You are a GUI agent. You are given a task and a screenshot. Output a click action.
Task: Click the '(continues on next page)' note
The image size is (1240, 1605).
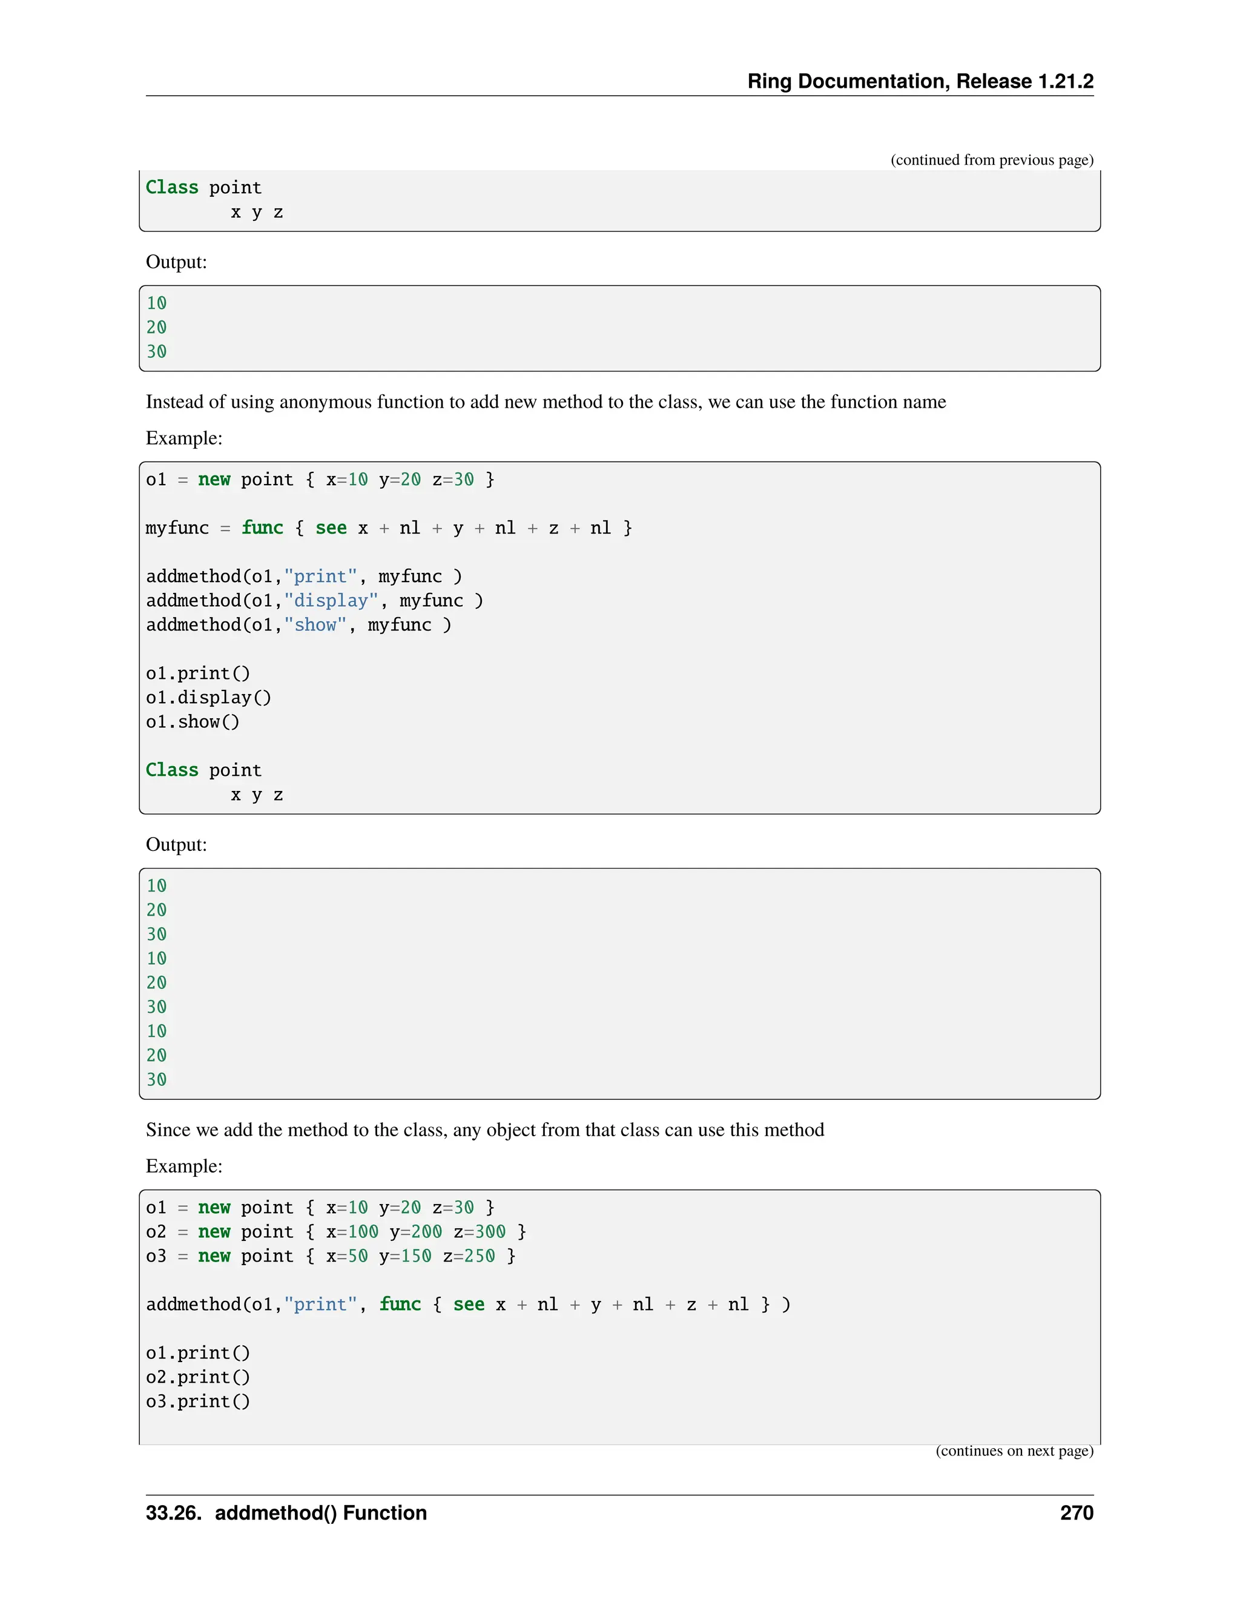1014,1450
